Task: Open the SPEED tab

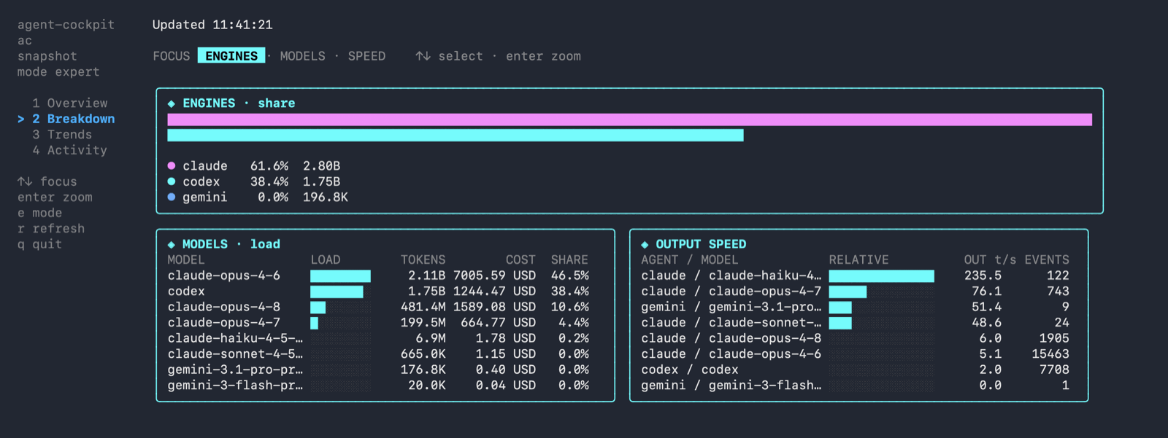Action: [x=366, y=56]
